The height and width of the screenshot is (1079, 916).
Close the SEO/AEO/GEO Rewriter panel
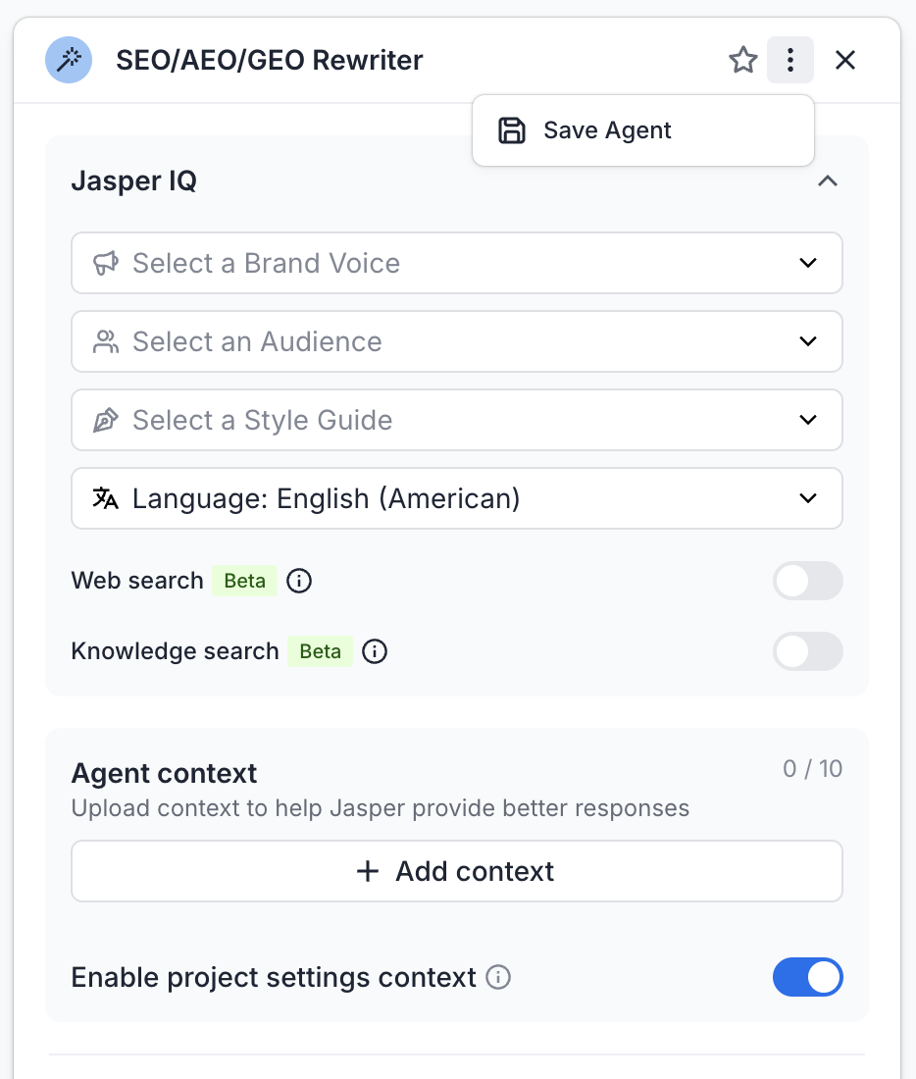pyautogui.click(x=845, y=61)
